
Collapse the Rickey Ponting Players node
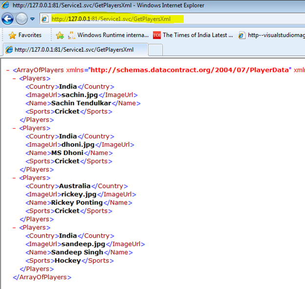pos(15,178)
